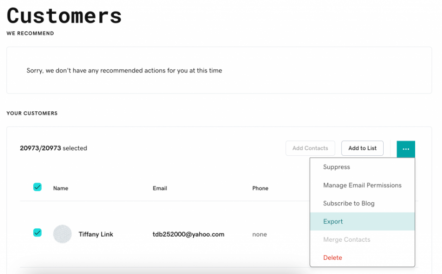Click the 20973/20973 selected count
Image resolution: width=442 pixels, height=274 pixels.
tap(53, 148)
